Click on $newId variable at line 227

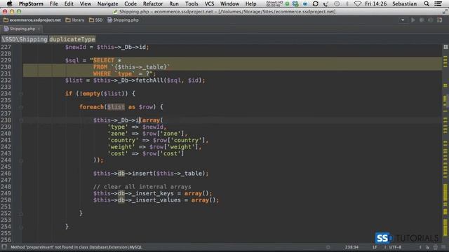pos(76,47)
